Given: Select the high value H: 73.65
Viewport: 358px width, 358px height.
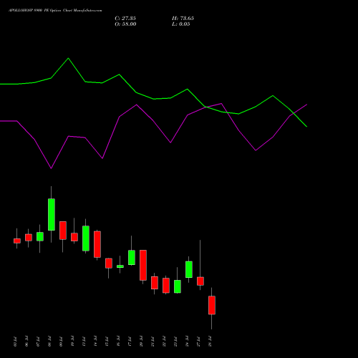Looking at the screenshot, I should pyautogui.click(x=183, y=19).
